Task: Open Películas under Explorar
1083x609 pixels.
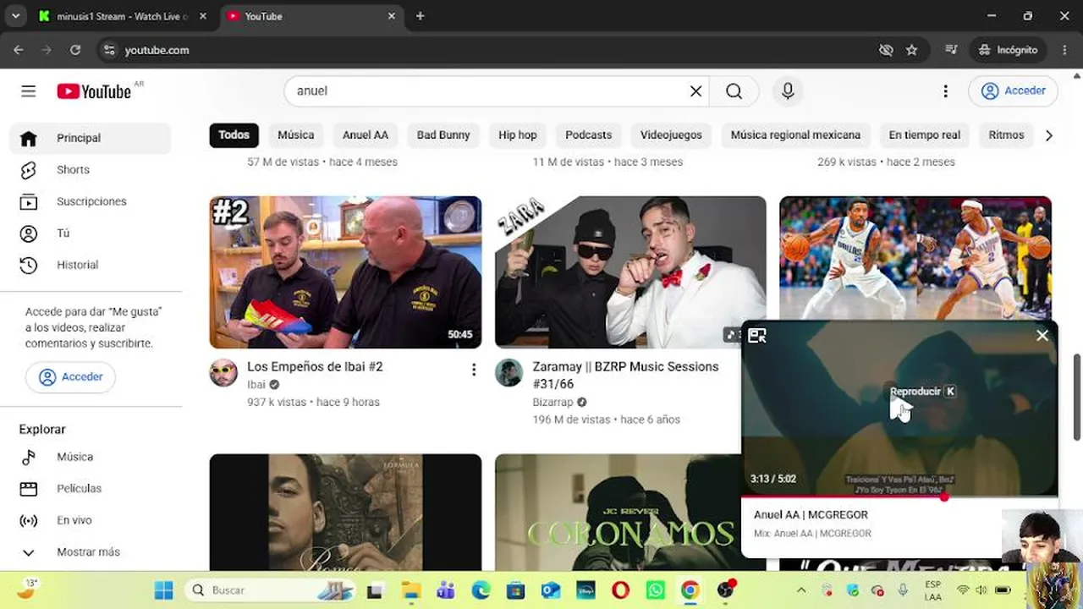Action: pos(91,489)
